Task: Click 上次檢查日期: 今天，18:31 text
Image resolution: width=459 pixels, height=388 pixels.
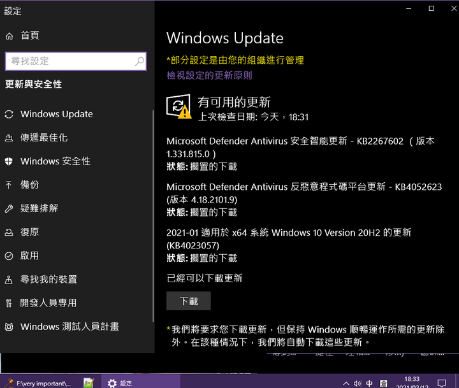Action: coord(253,117)
